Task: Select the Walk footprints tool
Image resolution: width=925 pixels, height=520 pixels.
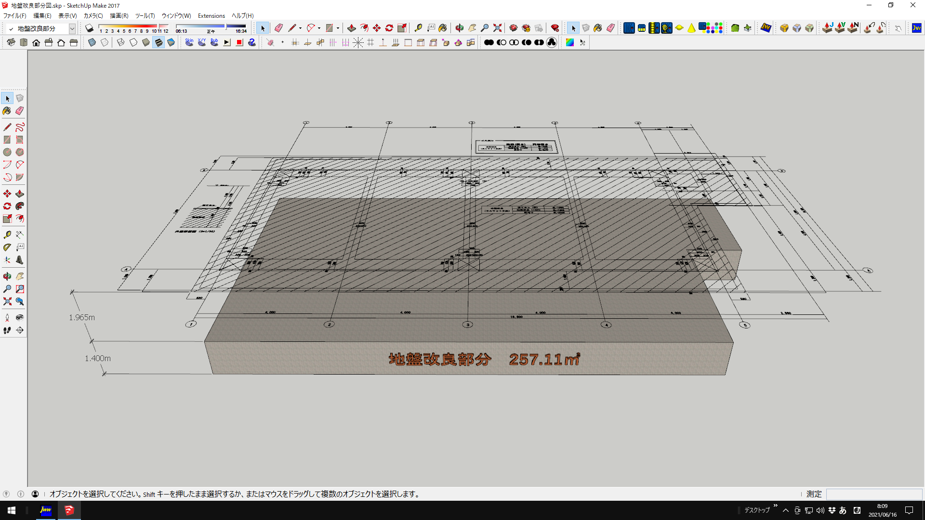Action: 7,330
